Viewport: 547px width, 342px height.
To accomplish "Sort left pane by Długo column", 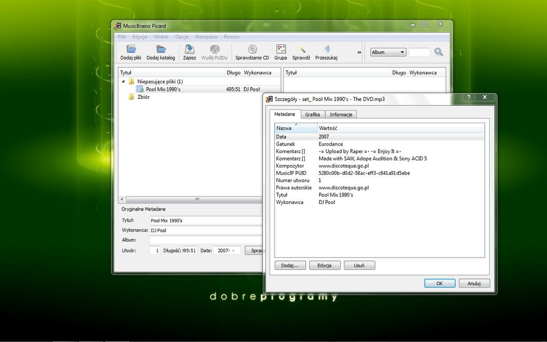I will tap(234, 73).
